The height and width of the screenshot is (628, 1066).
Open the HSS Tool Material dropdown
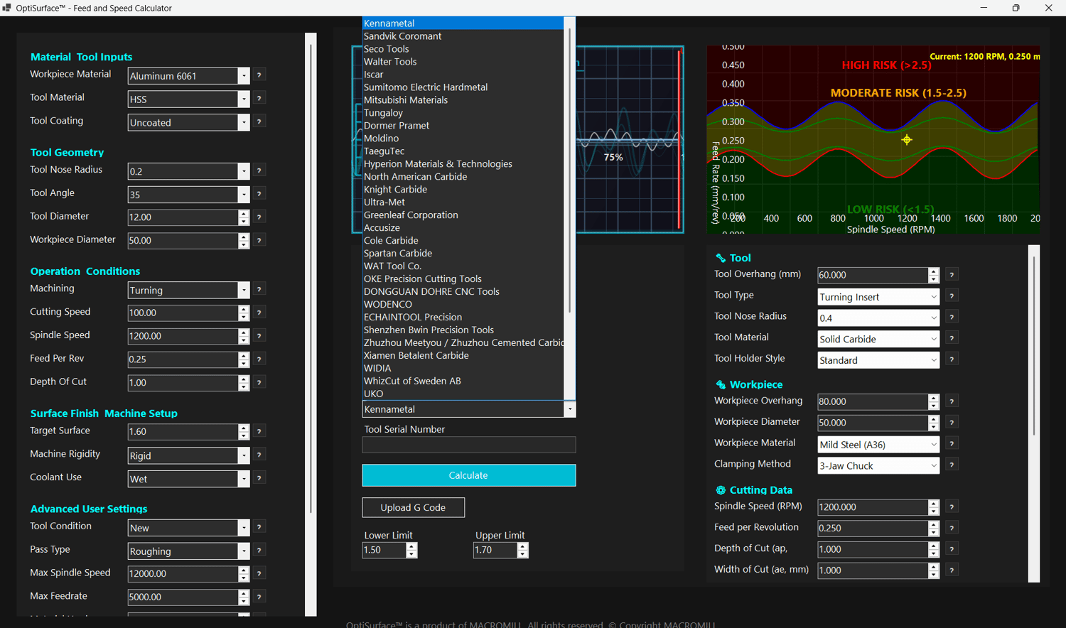[x=244, y=99]
